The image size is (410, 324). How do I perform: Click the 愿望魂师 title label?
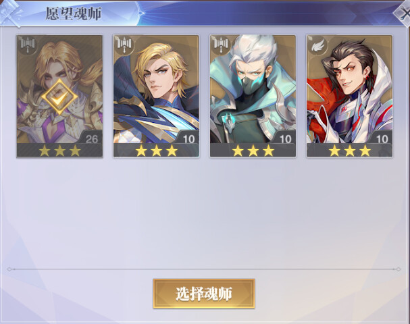click(73, 14)
